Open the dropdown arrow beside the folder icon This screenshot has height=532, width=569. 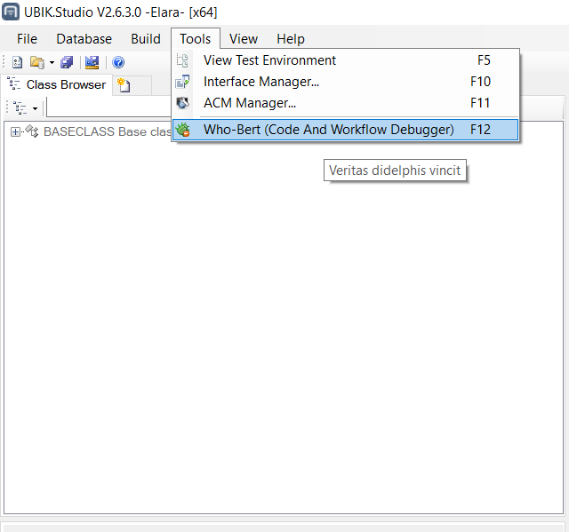tap(52, 62)
